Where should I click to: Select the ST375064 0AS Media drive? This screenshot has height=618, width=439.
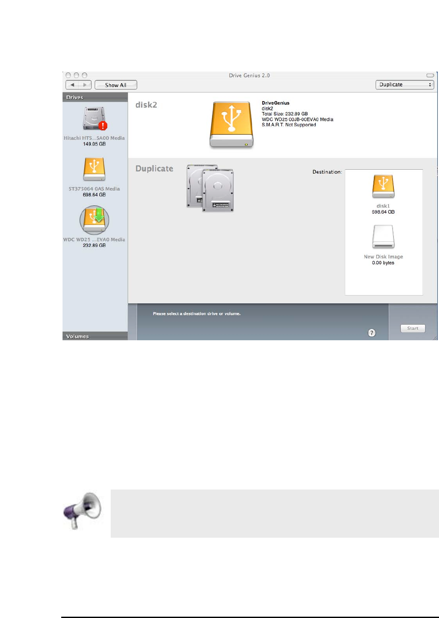coord(94,169)
